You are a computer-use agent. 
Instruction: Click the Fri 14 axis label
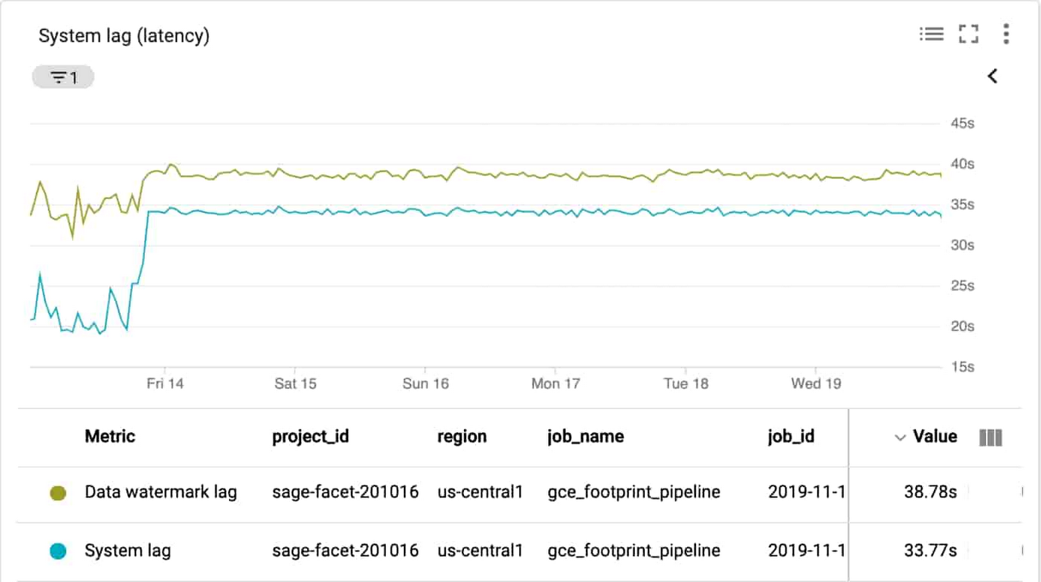point(165,384)
